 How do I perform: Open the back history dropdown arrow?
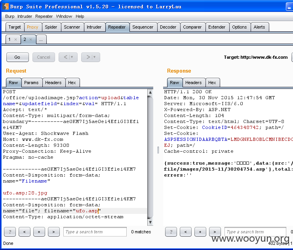click(72, 57)
